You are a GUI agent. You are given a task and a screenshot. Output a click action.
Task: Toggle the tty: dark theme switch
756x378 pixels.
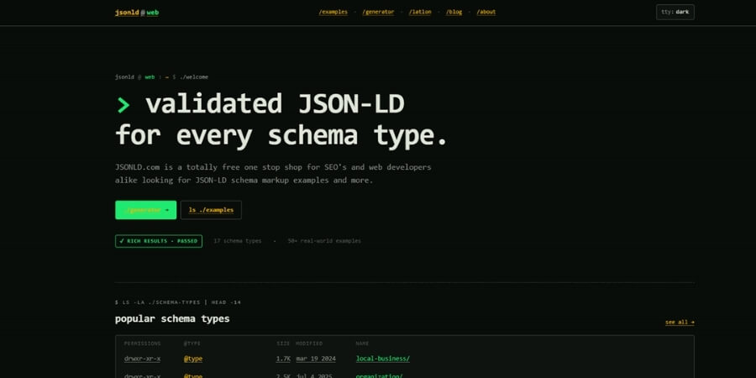tap(675, 12)
